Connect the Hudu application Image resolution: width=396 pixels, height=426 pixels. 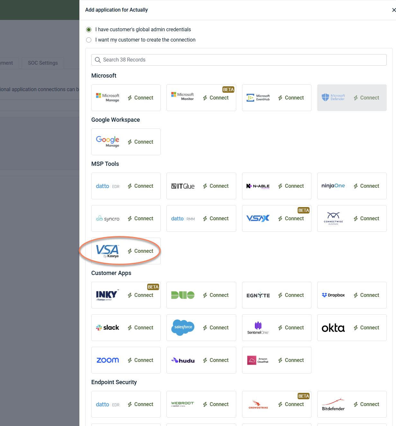tap(216, 360)
